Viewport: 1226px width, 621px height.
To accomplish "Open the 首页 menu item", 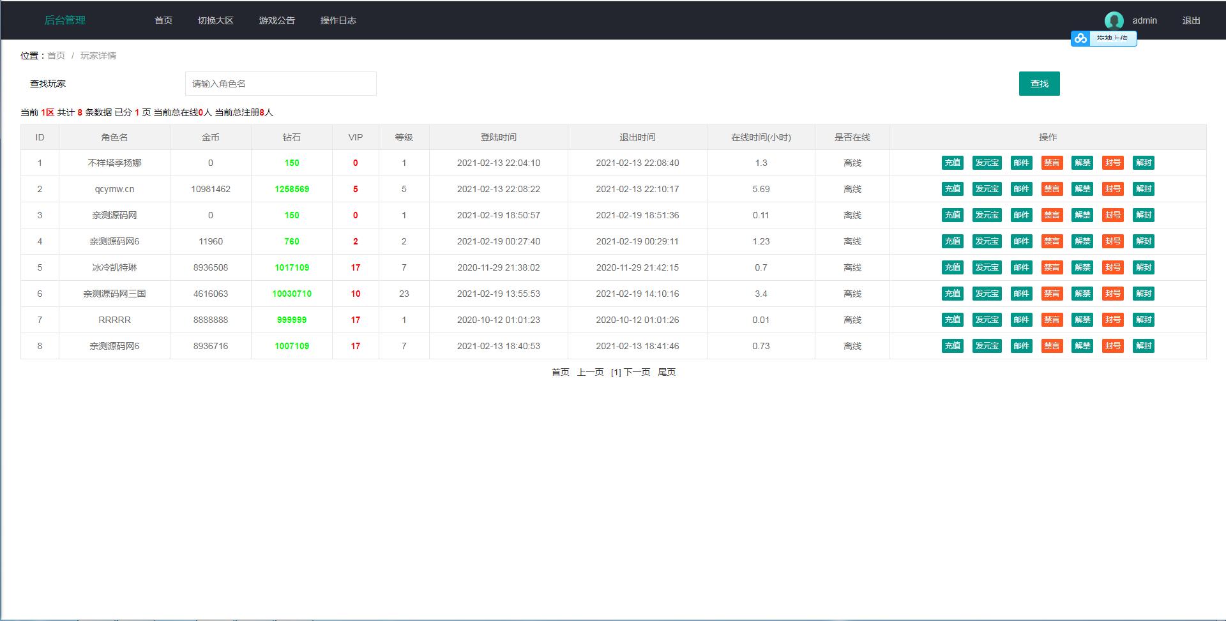I will tap(163, 20).
